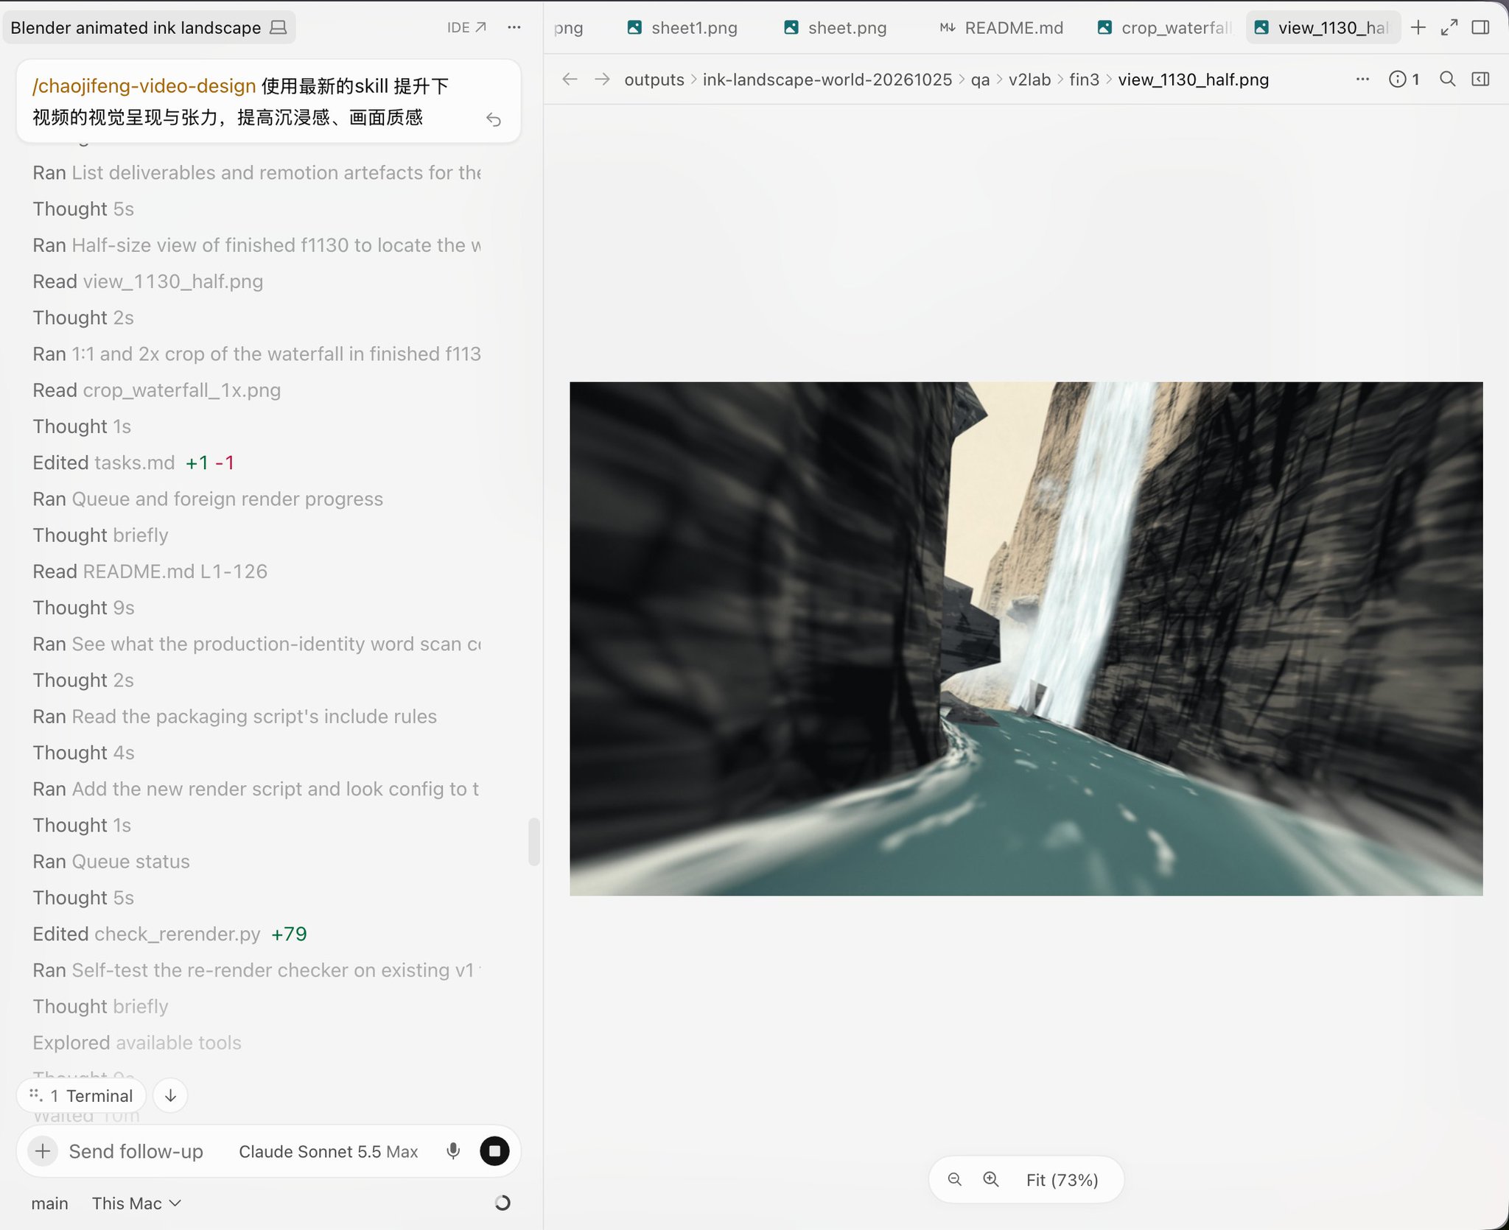Select the view_1130_half tab
The height and width of the screenshot is (1230, 1509).
[1323, 27]
